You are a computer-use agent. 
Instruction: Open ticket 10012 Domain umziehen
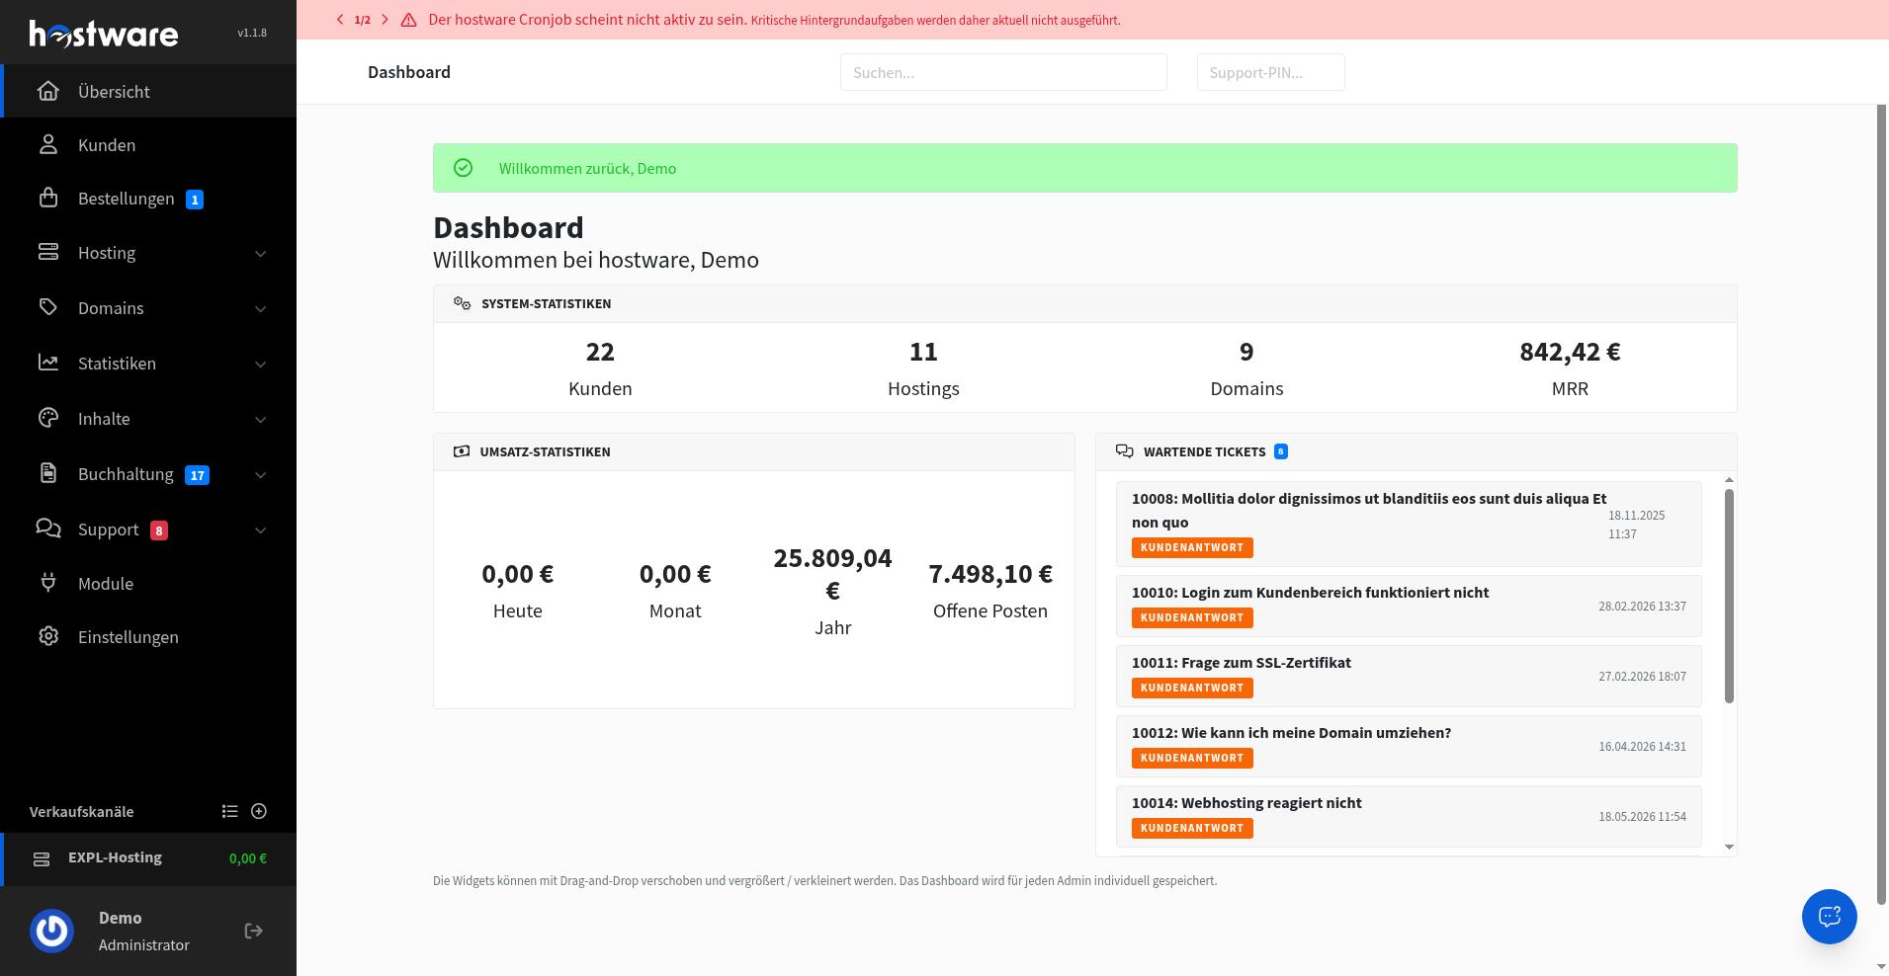[x=1409, y=746]
